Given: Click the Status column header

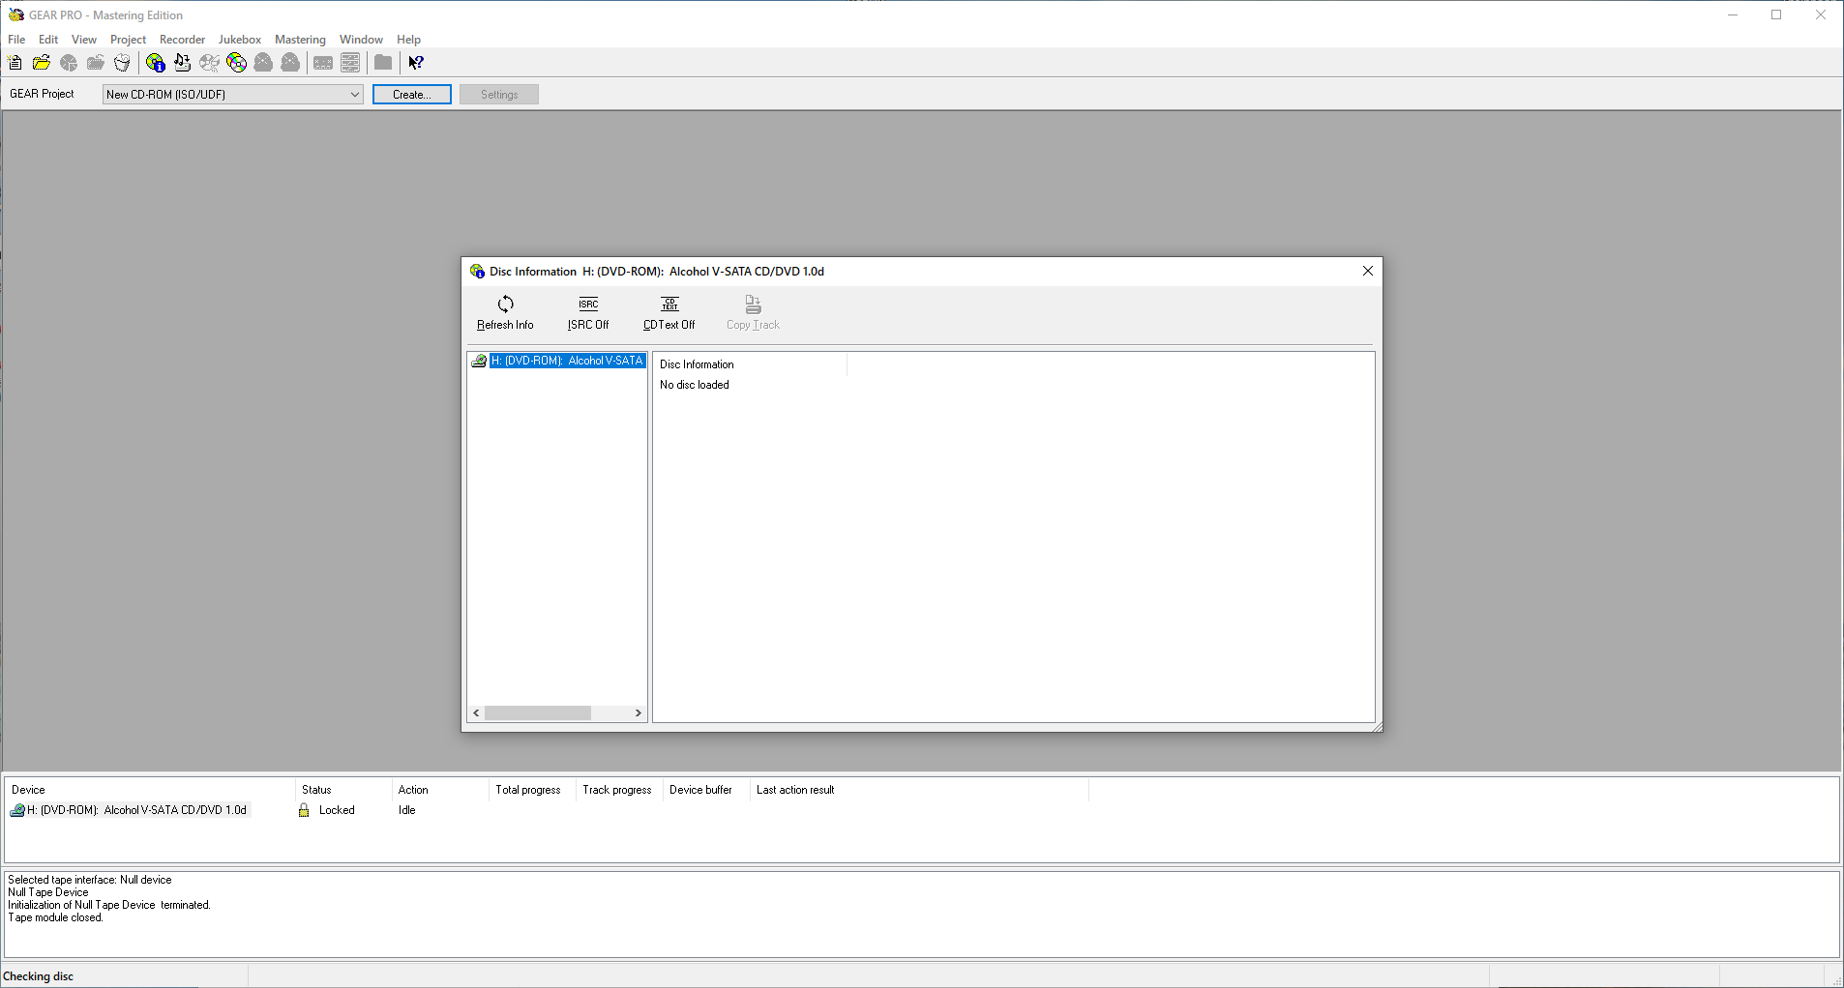Looking at the screenshot, I should point(342,790).
